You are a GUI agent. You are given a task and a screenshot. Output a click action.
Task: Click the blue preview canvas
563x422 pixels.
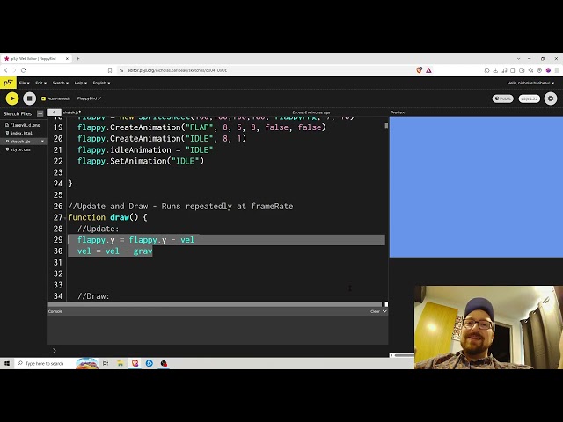tap(476, 187)
